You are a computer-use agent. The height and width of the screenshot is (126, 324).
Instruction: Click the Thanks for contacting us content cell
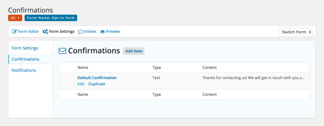[253, 78]
